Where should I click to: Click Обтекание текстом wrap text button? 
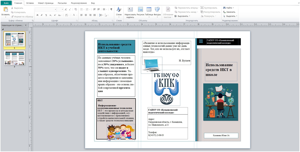tap(168, 13)
